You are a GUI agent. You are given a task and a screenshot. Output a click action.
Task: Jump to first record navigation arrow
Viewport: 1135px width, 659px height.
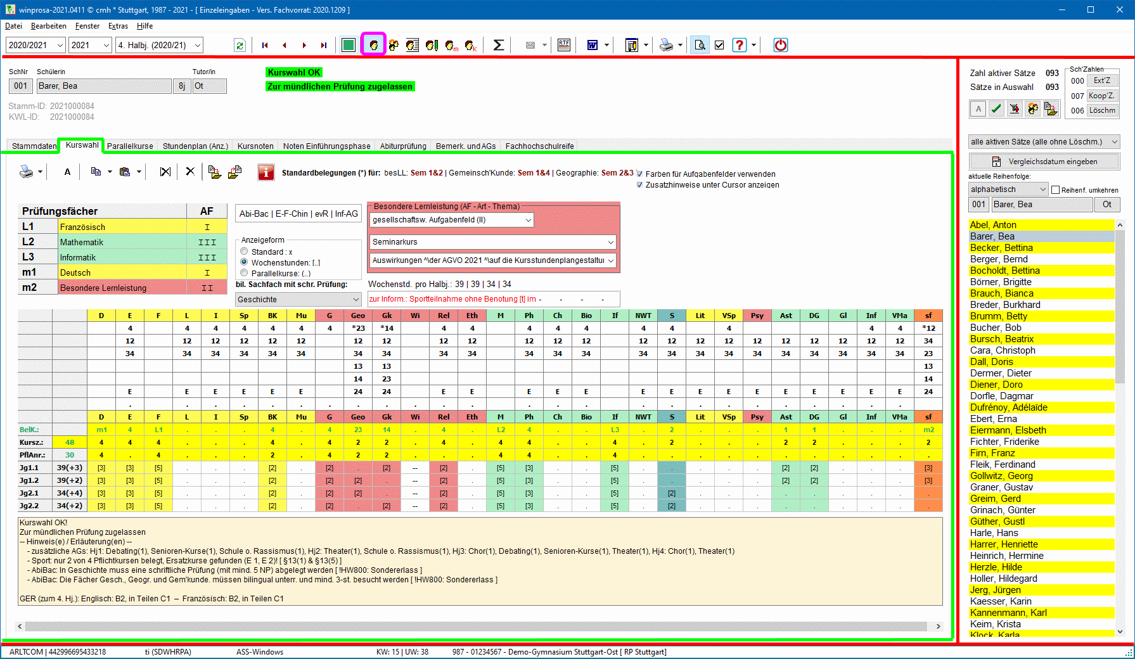[265, 45]
